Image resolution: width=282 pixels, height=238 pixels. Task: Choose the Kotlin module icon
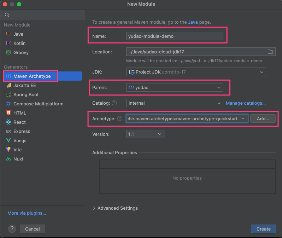click(8, 43)
